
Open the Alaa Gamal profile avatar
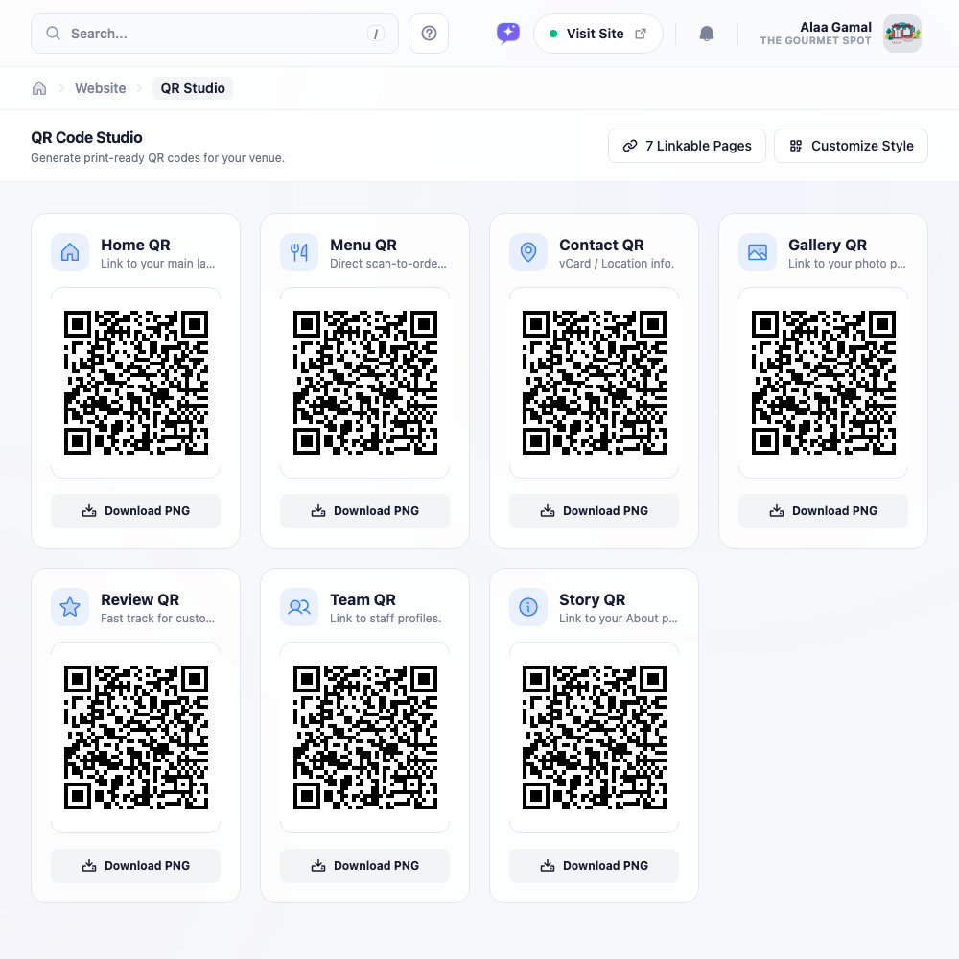902,34
